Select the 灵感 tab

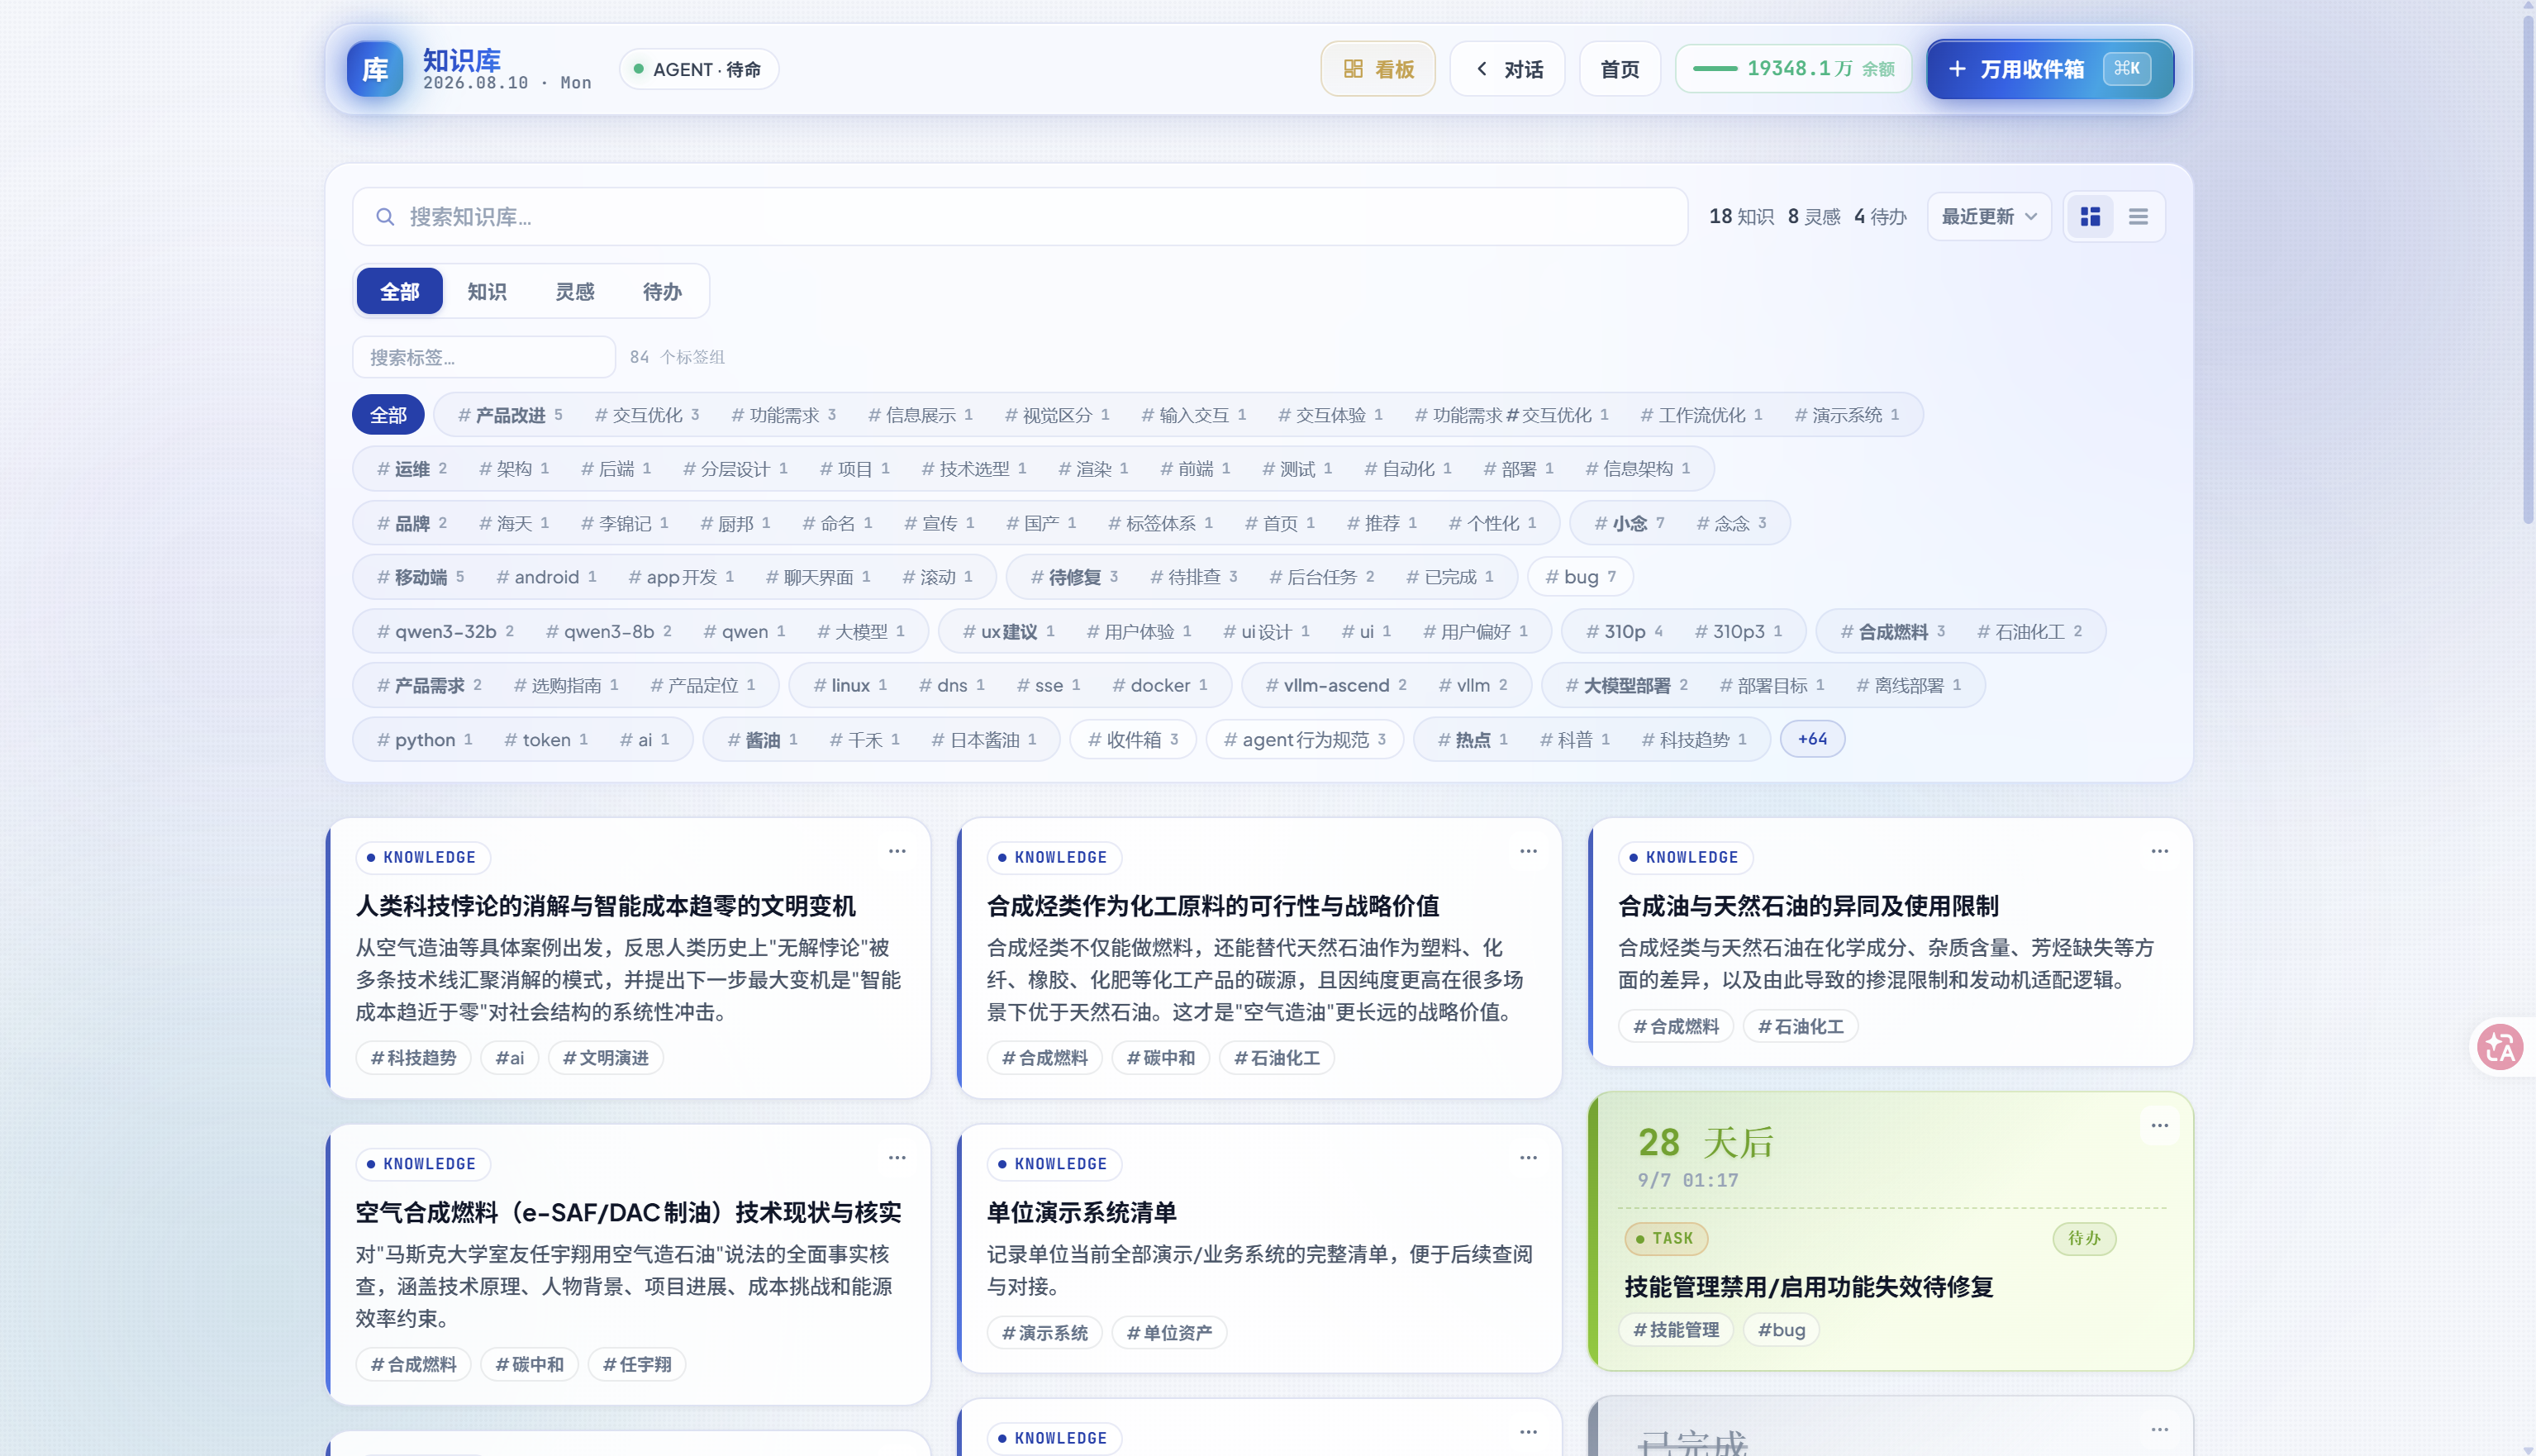click(575, 291)
